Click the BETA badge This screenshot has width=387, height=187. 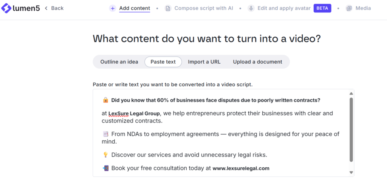coord(322,8)
